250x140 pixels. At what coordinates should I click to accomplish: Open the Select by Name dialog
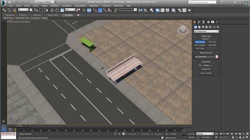(x=36, y=10)
